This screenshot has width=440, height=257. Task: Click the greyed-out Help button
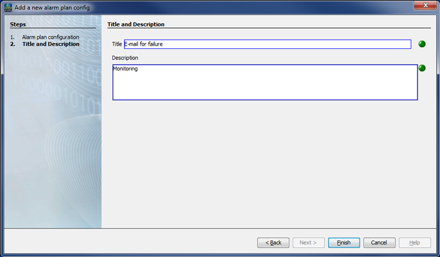tap(415, 243)
